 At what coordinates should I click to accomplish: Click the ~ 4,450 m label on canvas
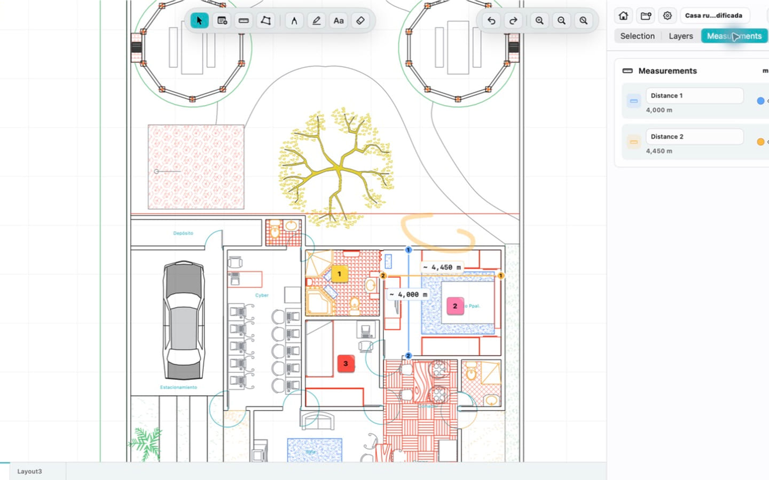pyautogui.click(x=442, y=267)
